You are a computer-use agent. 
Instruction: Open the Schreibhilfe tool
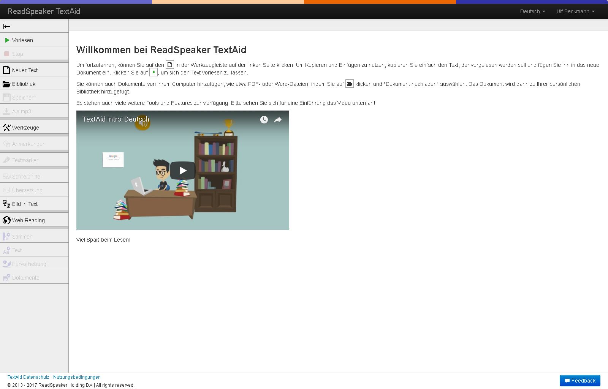tap(34, 176)
